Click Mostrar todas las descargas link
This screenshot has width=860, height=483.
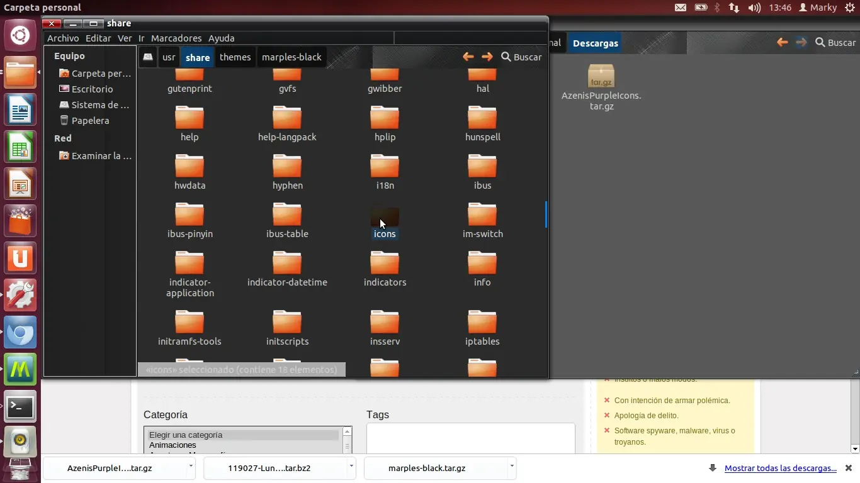[x=780, y=468]
